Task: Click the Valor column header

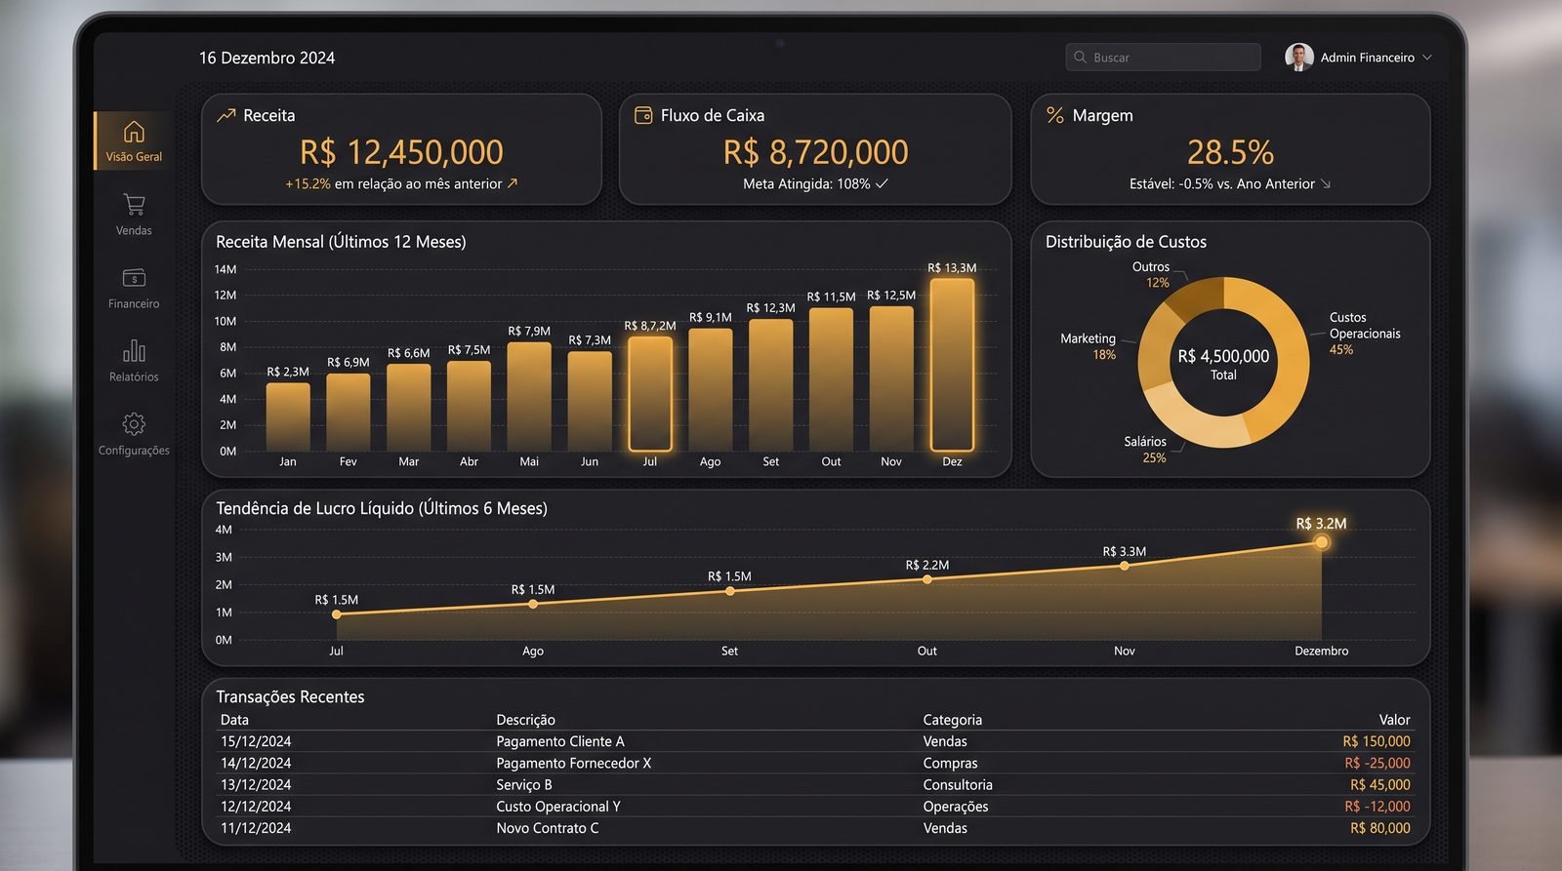Action: pyautogui.click(x=1394, y=720)
